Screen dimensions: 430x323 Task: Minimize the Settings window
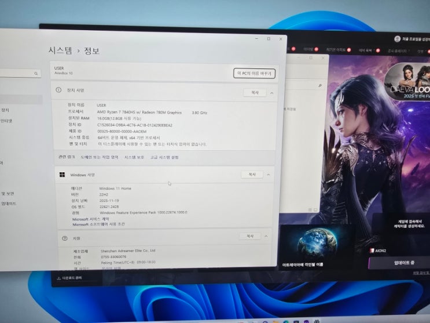257,38
